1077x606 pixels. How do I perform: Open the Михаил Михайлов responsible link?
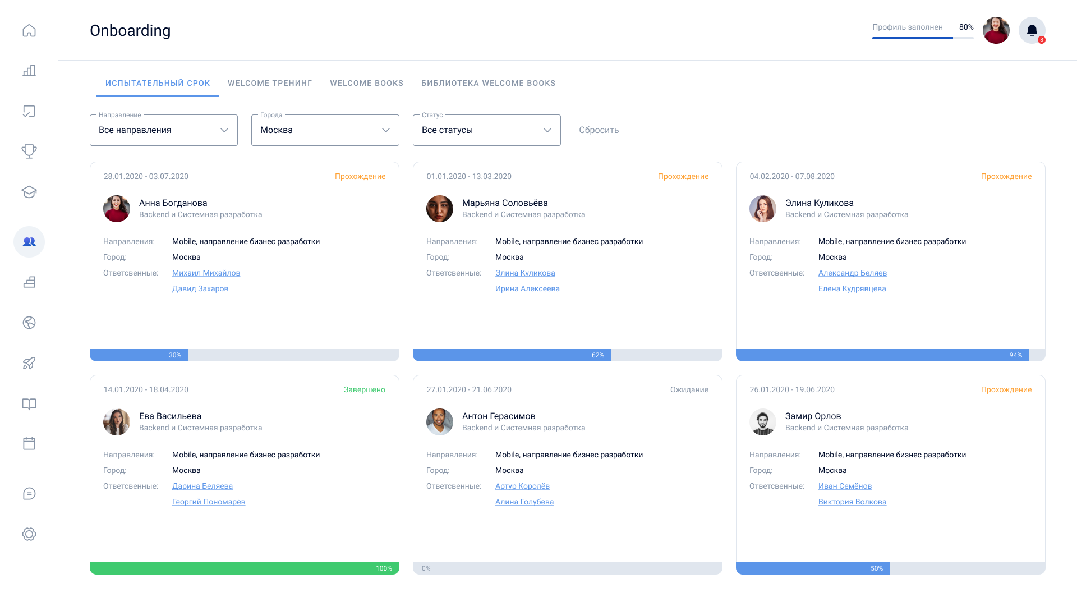pyautogui.click(x=206, y=273)
